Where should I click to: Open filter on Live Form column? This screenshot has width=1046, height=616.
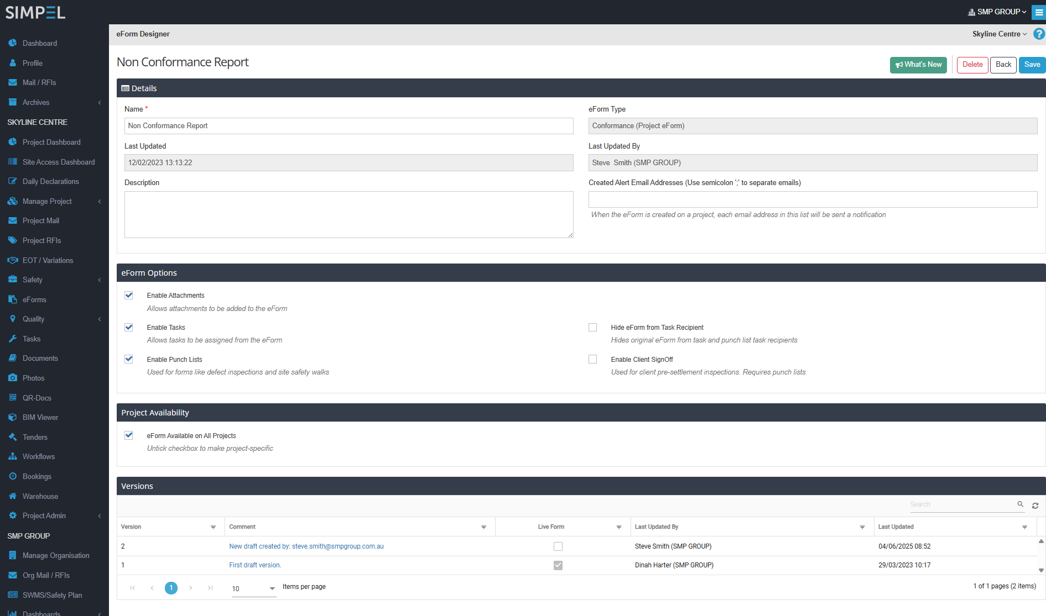tap(619, 527)
